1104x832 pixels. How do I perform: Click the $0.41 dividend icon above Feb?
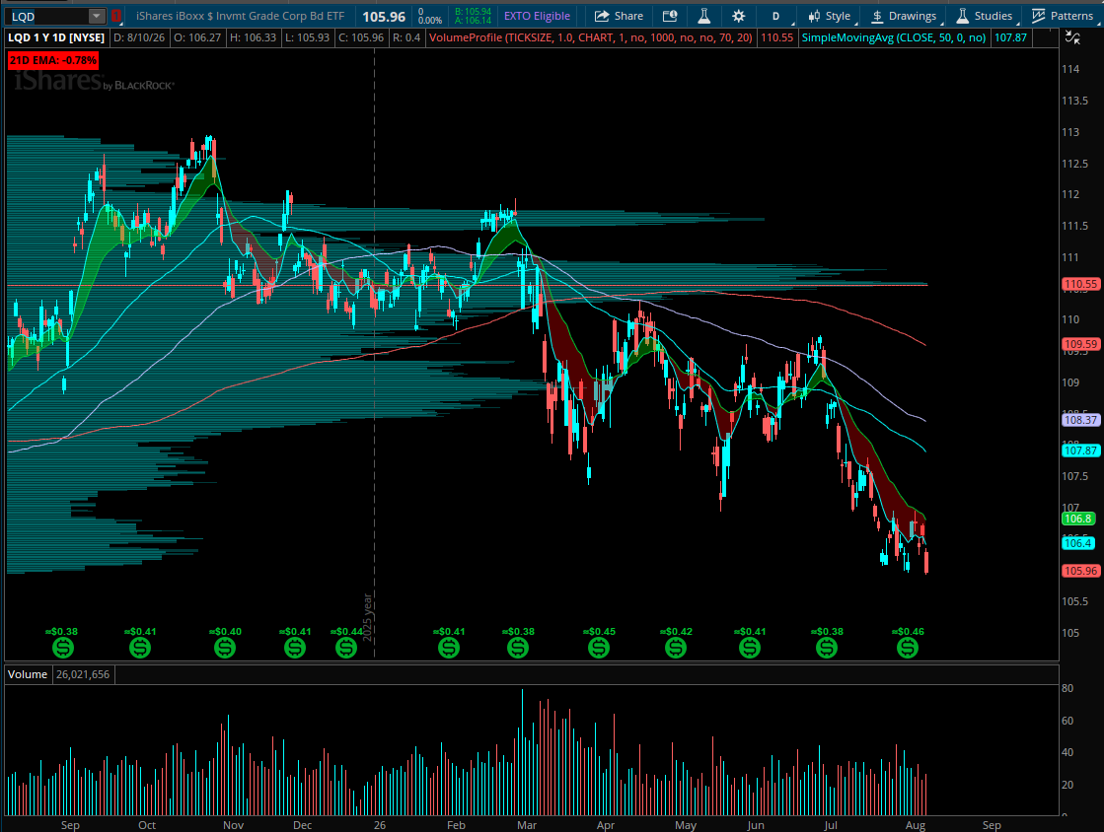click(x=449, y=648)
